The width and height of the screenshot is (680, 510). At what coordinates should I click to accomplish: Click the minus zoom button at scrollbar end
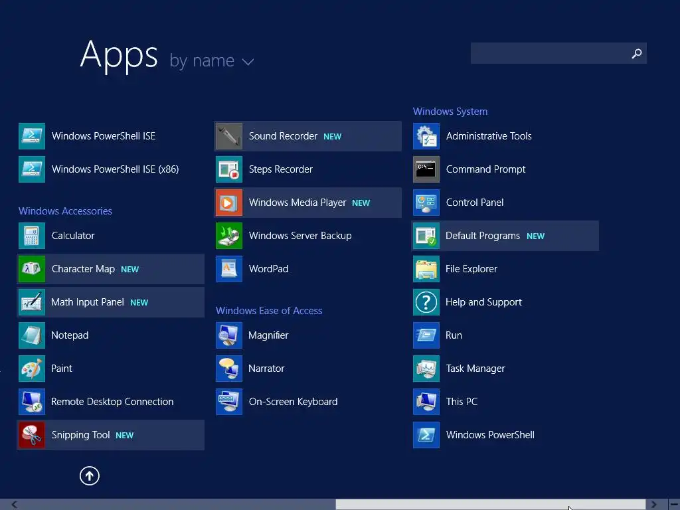coord(675,505)
